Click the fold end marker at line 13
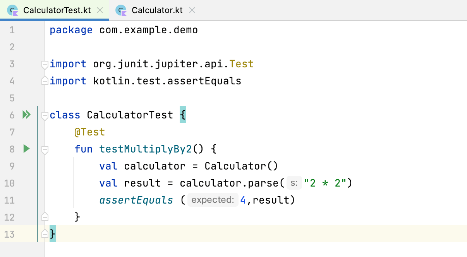 pos(45,234)
